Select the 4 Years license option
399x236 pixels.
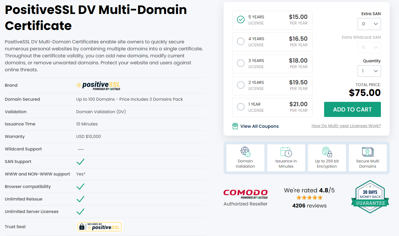(272, 42)
